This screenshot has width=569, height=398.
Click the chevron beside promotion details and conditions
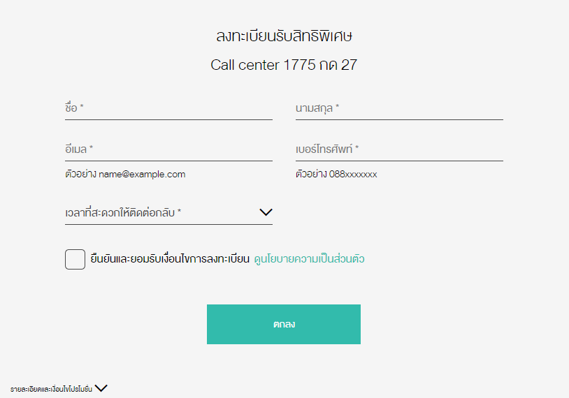coord(101,388)
